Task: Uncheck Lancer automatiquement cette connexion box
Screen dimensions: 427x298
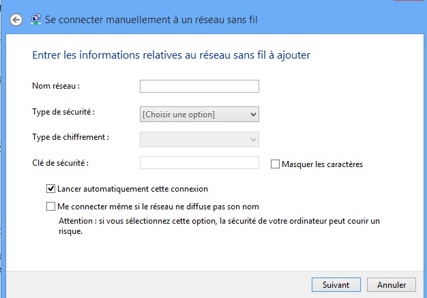Action: click(50, 189)
